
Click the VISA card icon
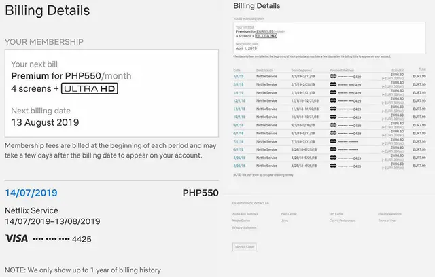[16, 238]
